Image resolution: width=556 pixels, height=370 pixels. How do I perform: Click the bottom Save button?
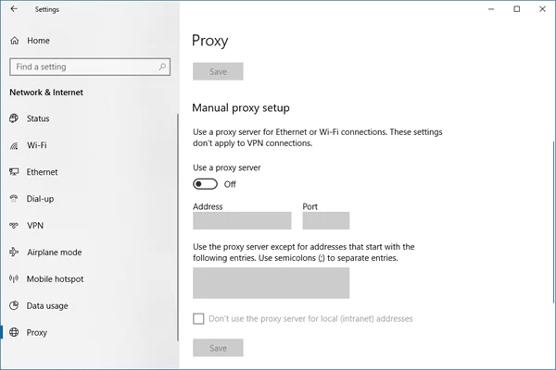[218, 348]
